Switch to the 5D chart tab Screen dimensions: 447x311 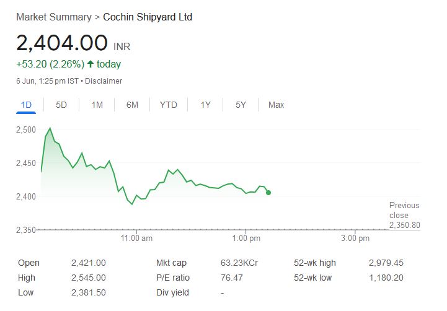coord(61,105)
